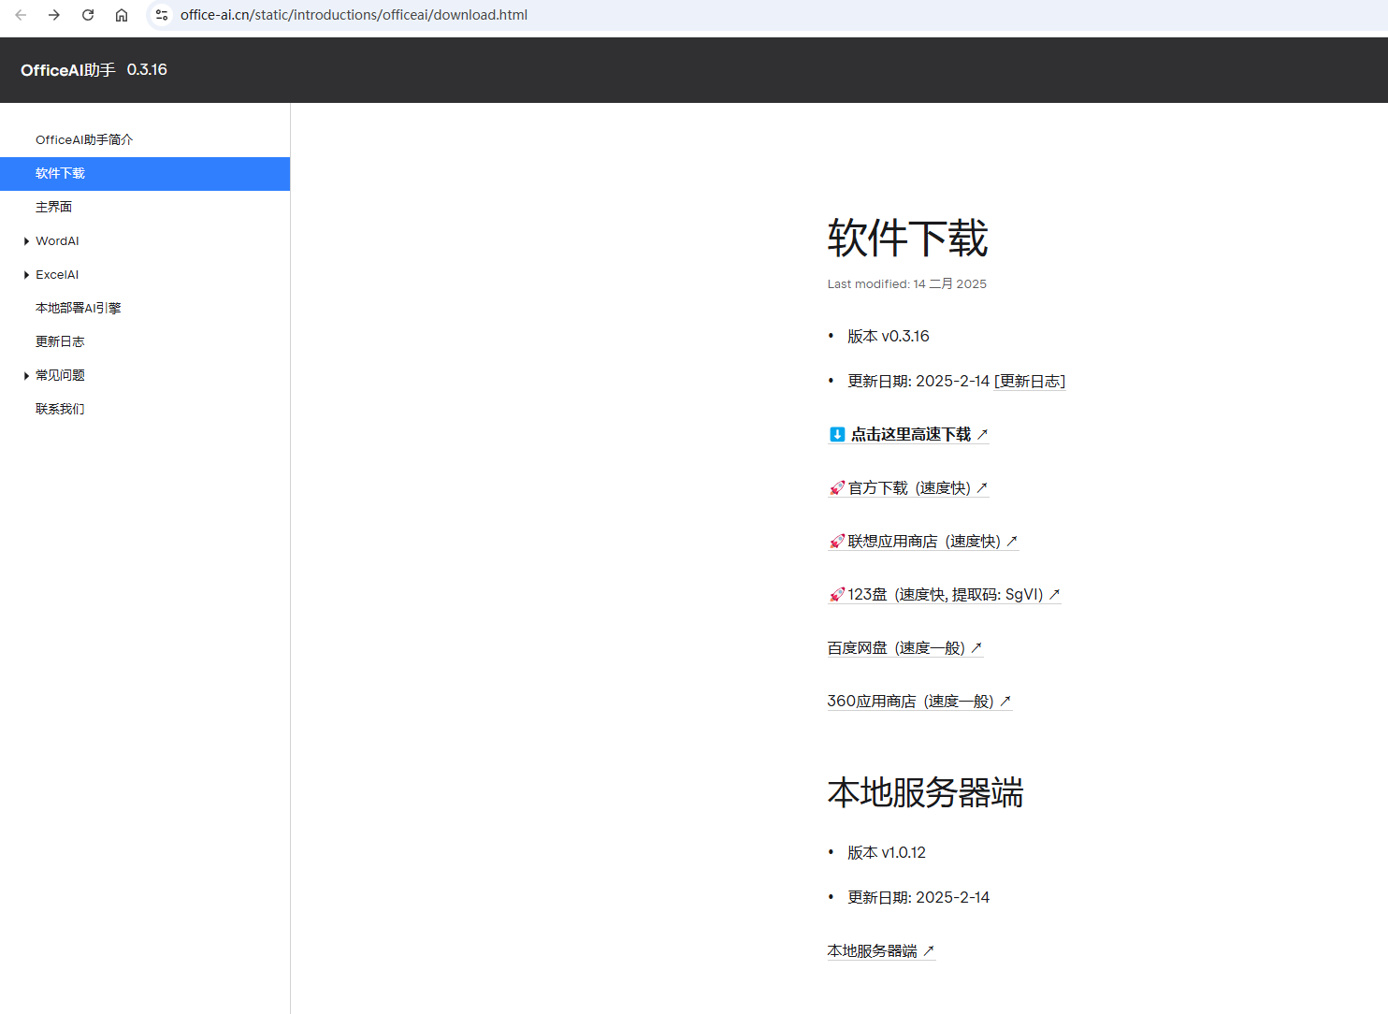Click the browser back navigation arrow
This screenshot has height=1014, width=1388.
21,14
